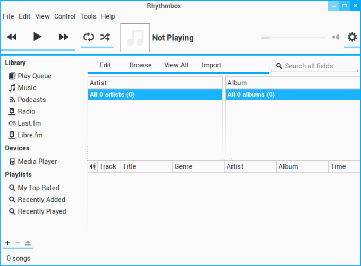This screenshot has height=266, width=361.
Task: Open Recently Played playlist
Action: click(38, 211)
